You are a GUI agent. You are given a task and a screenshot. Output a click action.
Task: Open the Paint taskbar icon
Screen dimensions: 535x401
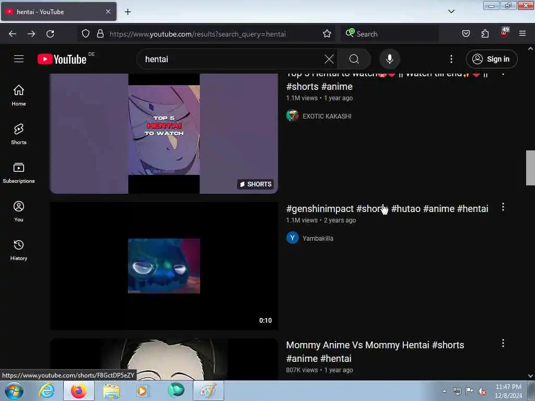click(208, 391)
